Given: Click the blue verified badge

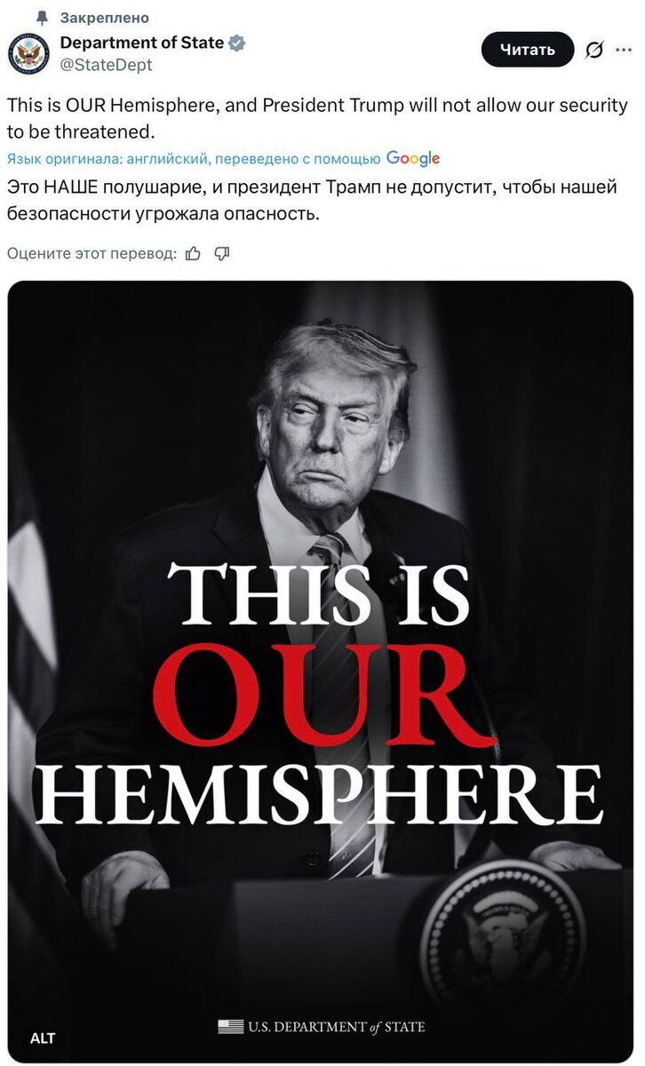Looking at the screenshot, I should coord(237,43).
